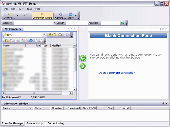The image size is (170, 127).
Task: Click the green Go button
Action: [123, 23]
